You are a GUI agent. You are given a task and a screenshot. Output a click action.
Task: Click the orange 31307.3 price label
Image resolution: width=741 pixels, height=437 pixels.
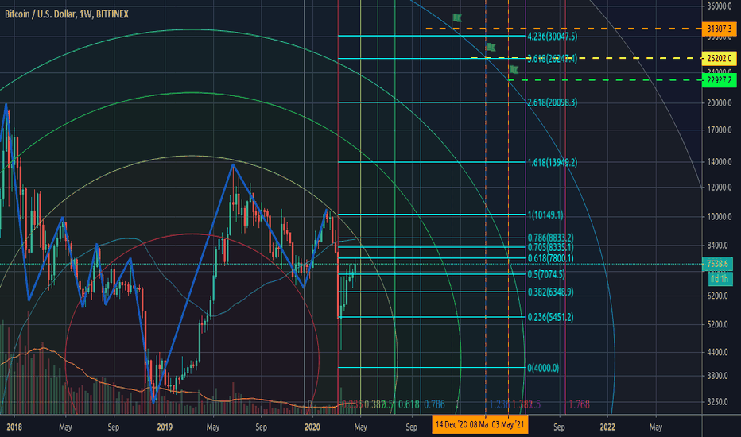[x=720, y=29]
